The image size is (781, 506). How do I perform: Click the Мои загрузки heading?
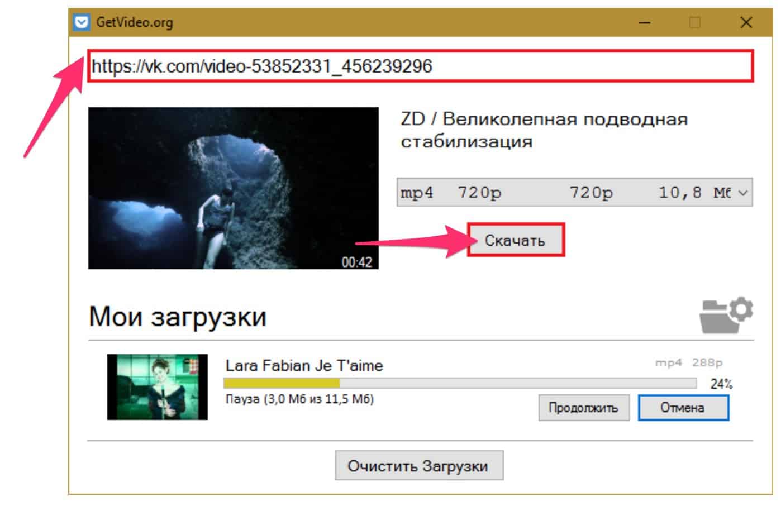178,317
